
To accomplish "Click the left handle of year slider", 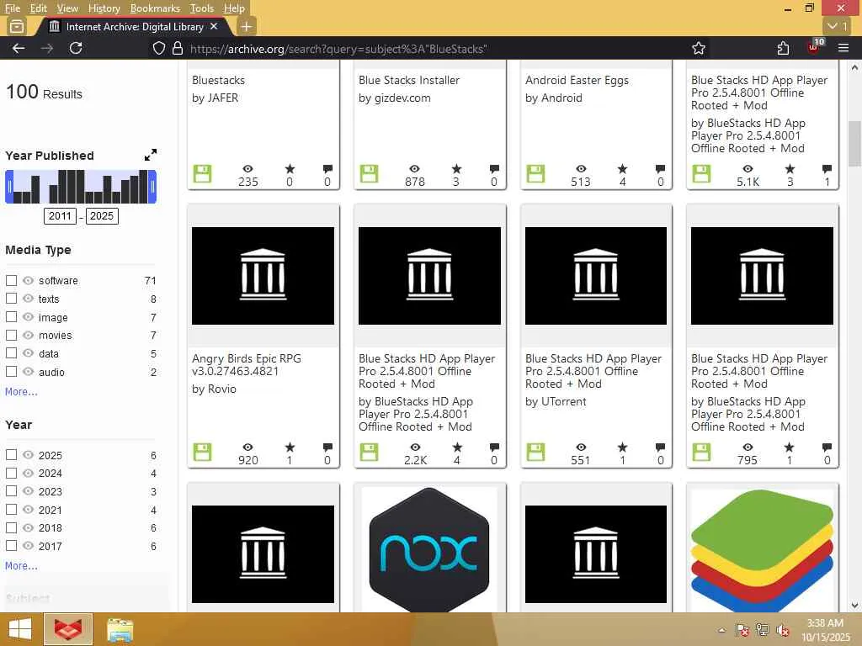I will tap(9, 187).
